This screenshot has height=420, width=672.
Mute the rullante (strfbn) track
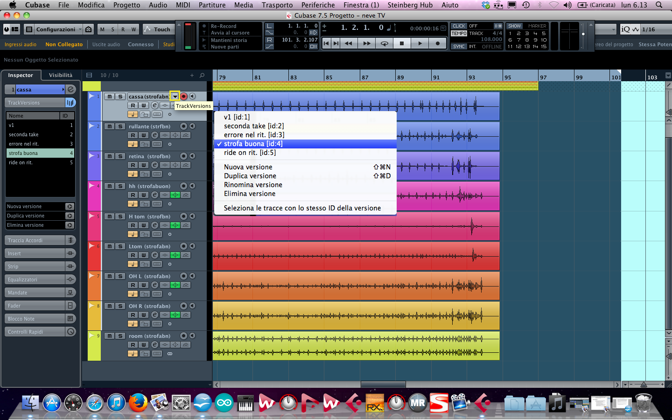(x=109, y=126)
